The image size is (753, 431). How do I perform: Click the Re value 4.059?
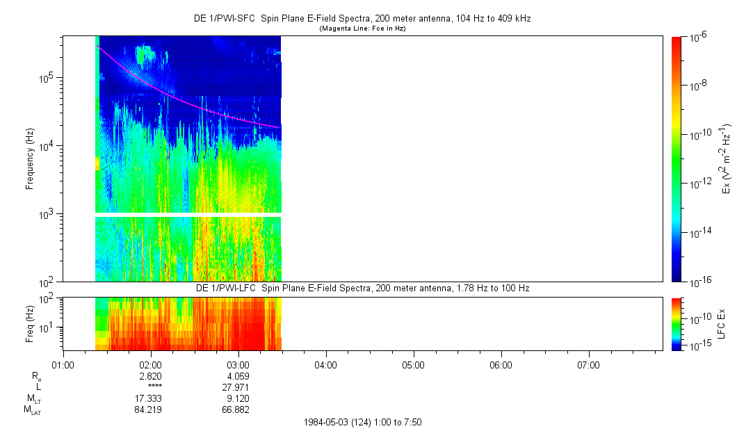coord(238,376)
